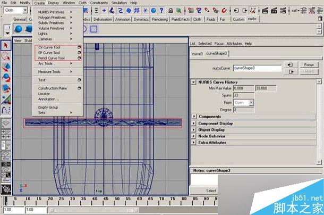Activate the Rotate tool
324x215 pixels.
pyautogui.click(x=6, y=78)
